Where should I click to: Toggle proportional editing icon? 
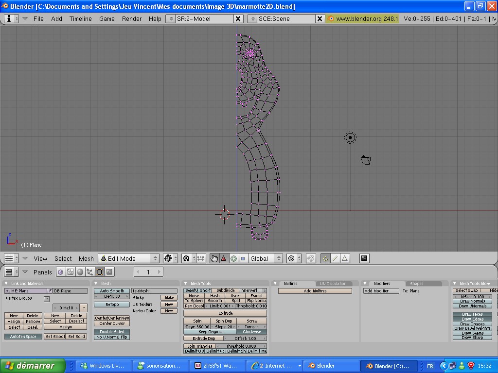click(x=291, y=258)
